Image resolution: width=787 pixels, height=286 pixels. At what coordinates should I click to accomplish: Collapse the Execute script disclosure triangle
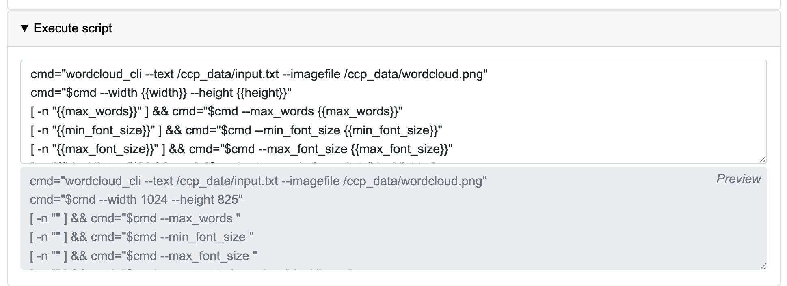25,28
